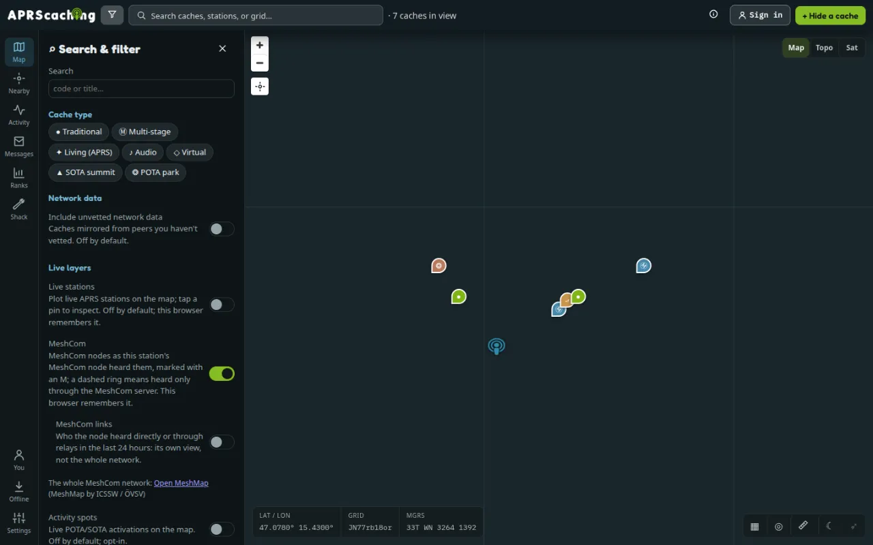Image resolution: width=873 pixels, height=545 pixels.
Task: Select the Living (APRS) filter chip
Action: tap(84, 152)
